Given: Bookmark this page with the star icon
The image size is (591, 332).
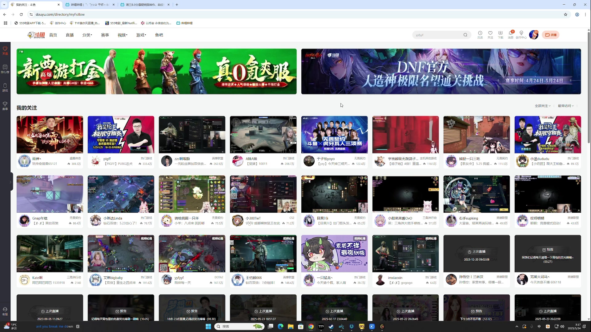Looking at the screenshot, I should click(x=565, y=14).
